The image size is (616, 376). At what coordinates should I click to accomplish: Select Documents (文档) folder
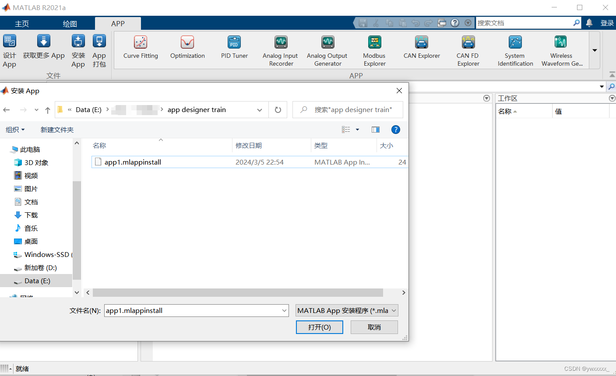click(x=26, y=202)
